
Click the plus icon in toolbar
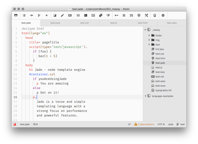click(x=47, y=15)
